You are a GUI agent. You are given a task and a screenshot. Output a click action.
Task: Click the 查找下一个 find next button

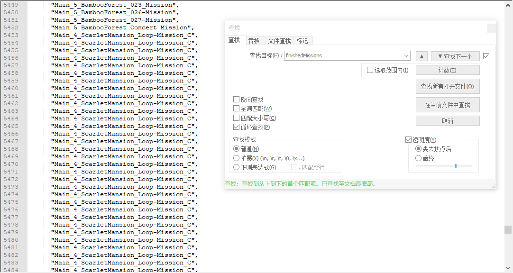pyautogui.click(x=455, y=56)
